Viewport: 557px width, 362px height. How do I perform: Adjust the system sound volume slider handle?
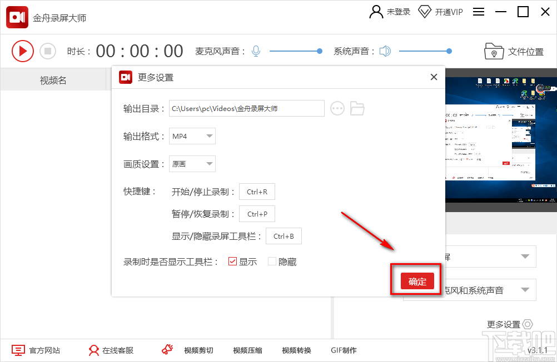point(449,51)
